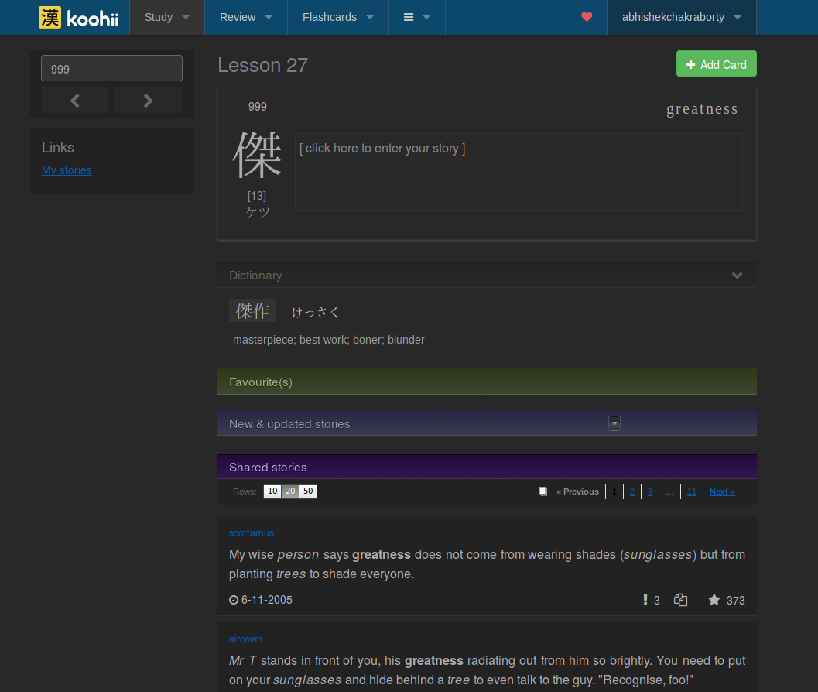Star scottamus's story
818x692 pixels.
714,600
